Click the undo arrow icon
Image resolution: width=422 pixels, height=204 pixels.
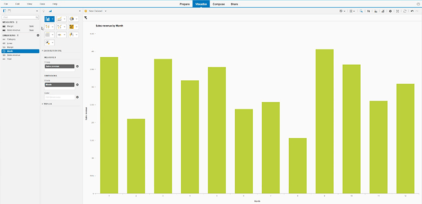412,11
